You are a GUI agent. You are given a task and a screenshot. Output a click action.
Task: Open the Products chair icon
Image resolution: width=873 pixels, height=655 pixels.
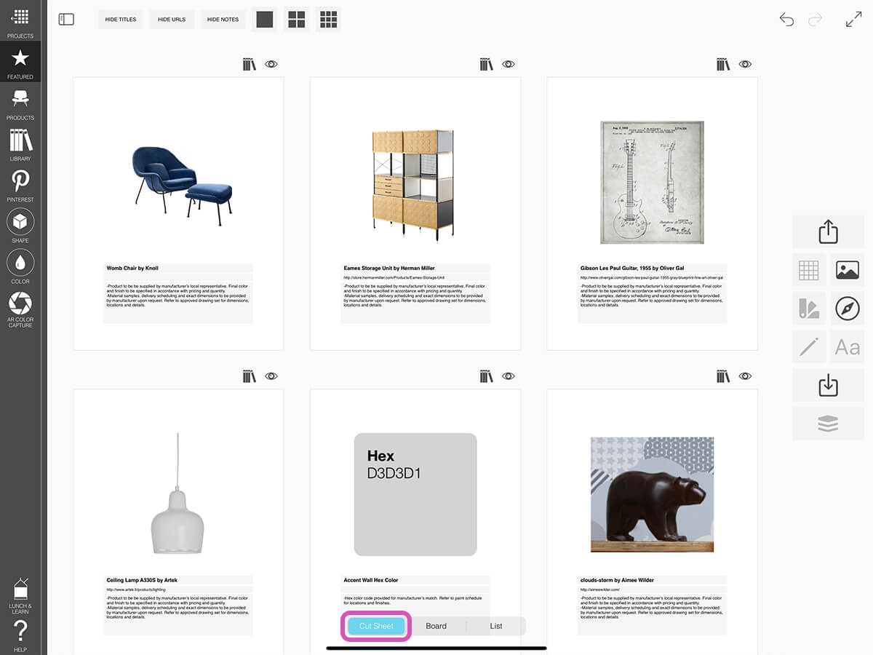point(20,103)
